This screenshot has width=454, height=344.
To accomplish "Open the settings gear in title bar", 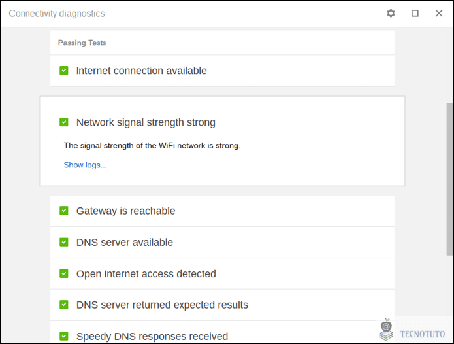I will (x=391, y=13).
